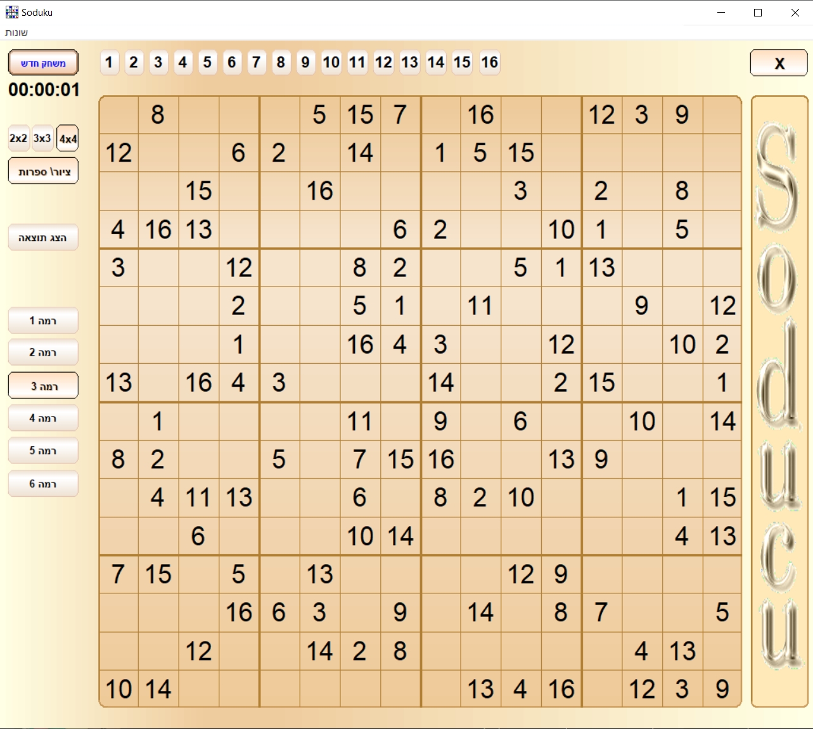Pick number 10 from the number selector row
This screenshot has width=813, height=729.
[x=331, y=62]
